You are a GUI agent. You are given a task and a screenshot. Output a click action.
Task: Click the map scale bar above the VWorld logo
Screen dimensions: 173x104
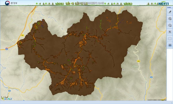pyautogui.click(x=5, y=97)
